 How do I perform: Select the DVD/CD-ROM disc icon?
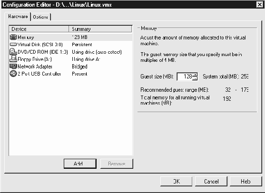pyautogui.click(x=13, y=52)
